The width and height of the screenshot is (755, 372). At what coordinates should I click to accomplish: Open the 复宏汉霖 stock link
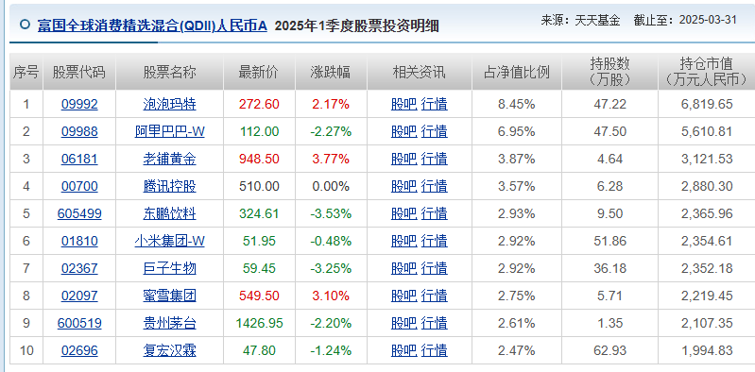[x=169, y=350]
